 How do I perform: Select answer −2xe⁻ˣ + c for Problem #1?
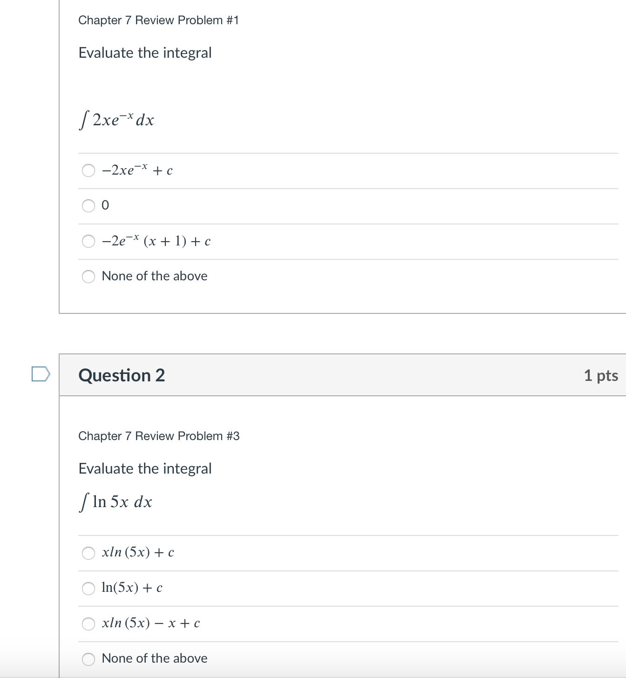tap(88, 171)
